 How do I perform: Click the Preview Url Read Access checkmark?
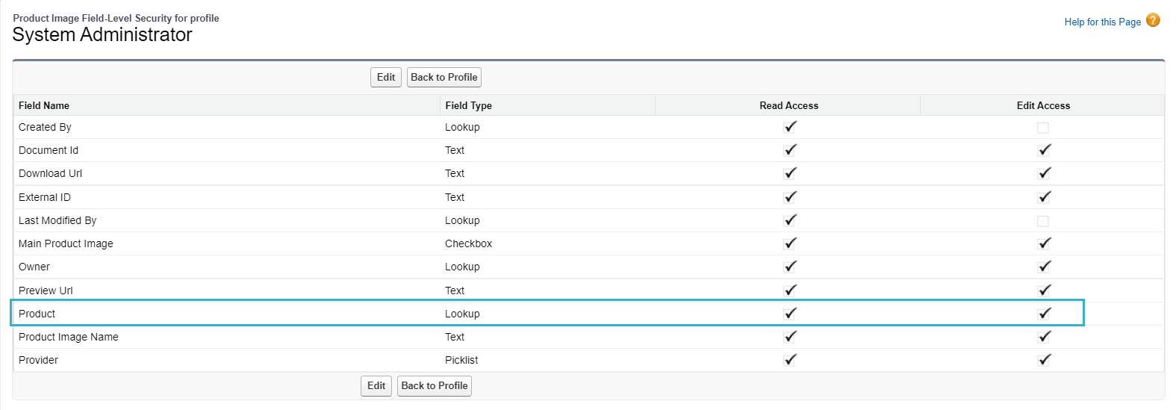pos(790,291)
